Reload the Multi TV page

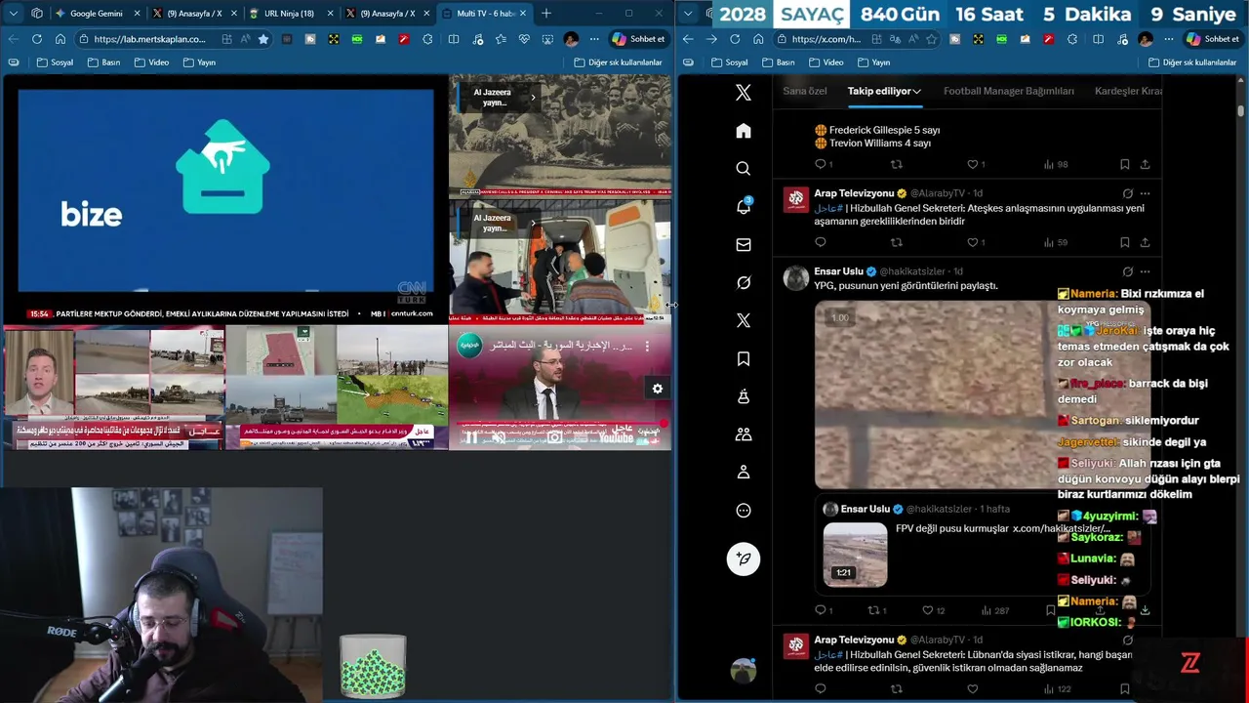(36, 39)
